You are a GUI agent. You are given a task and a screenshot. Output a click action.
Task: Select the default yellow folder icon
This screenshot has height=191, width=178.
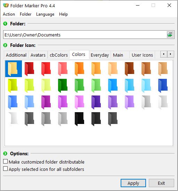click(14, 69)
